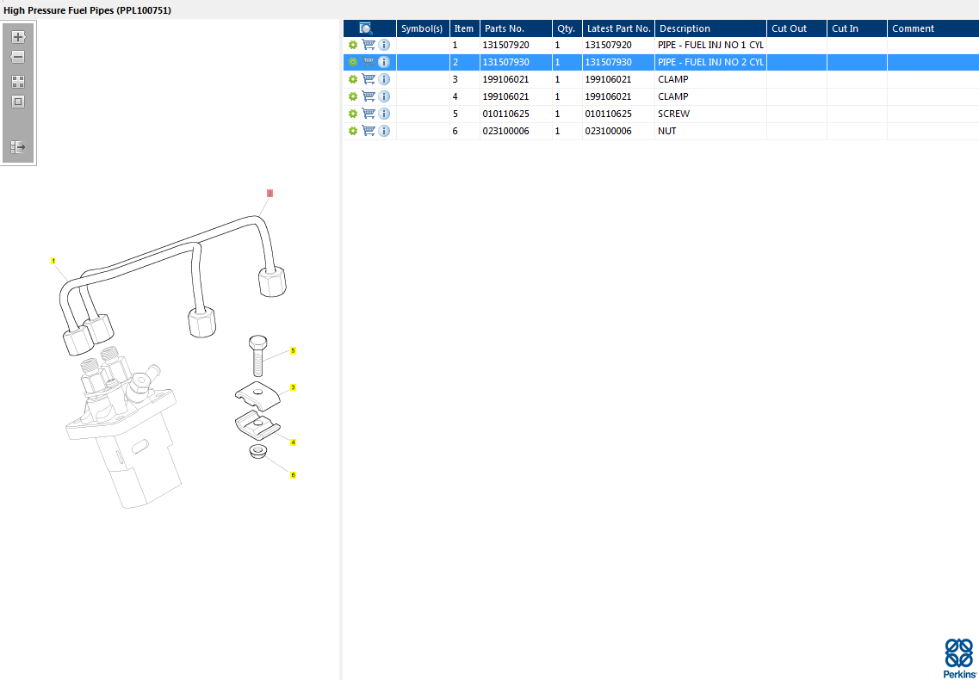Screen dimensions: 979x680
Task: Open info for NUT 023100006
Action: click(x=384, y=131)
